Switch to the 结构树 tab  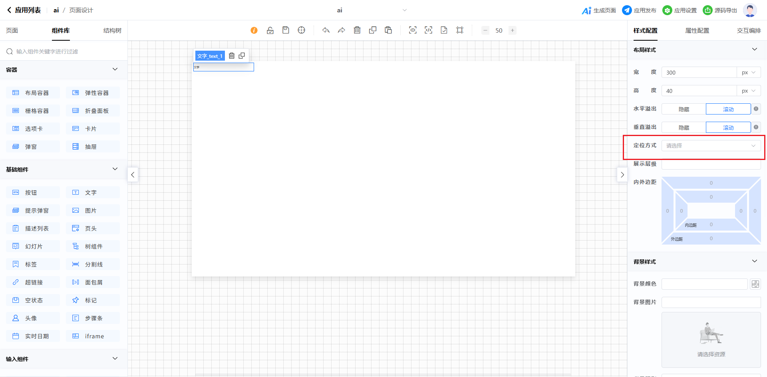coord(112,31)
